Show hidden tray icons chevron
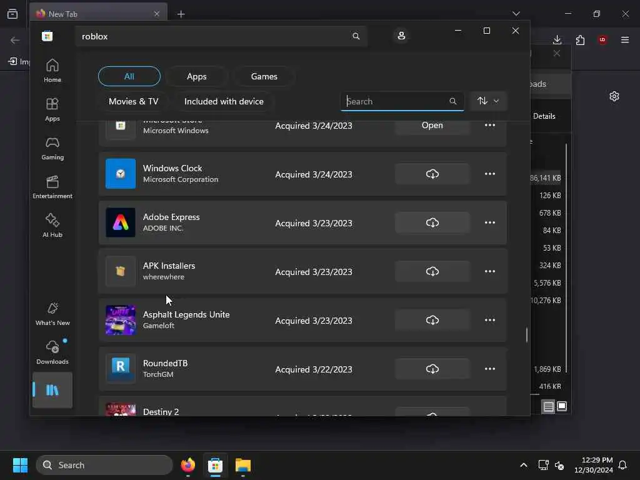Screen dimensions: 640x480 pos(524,465)
